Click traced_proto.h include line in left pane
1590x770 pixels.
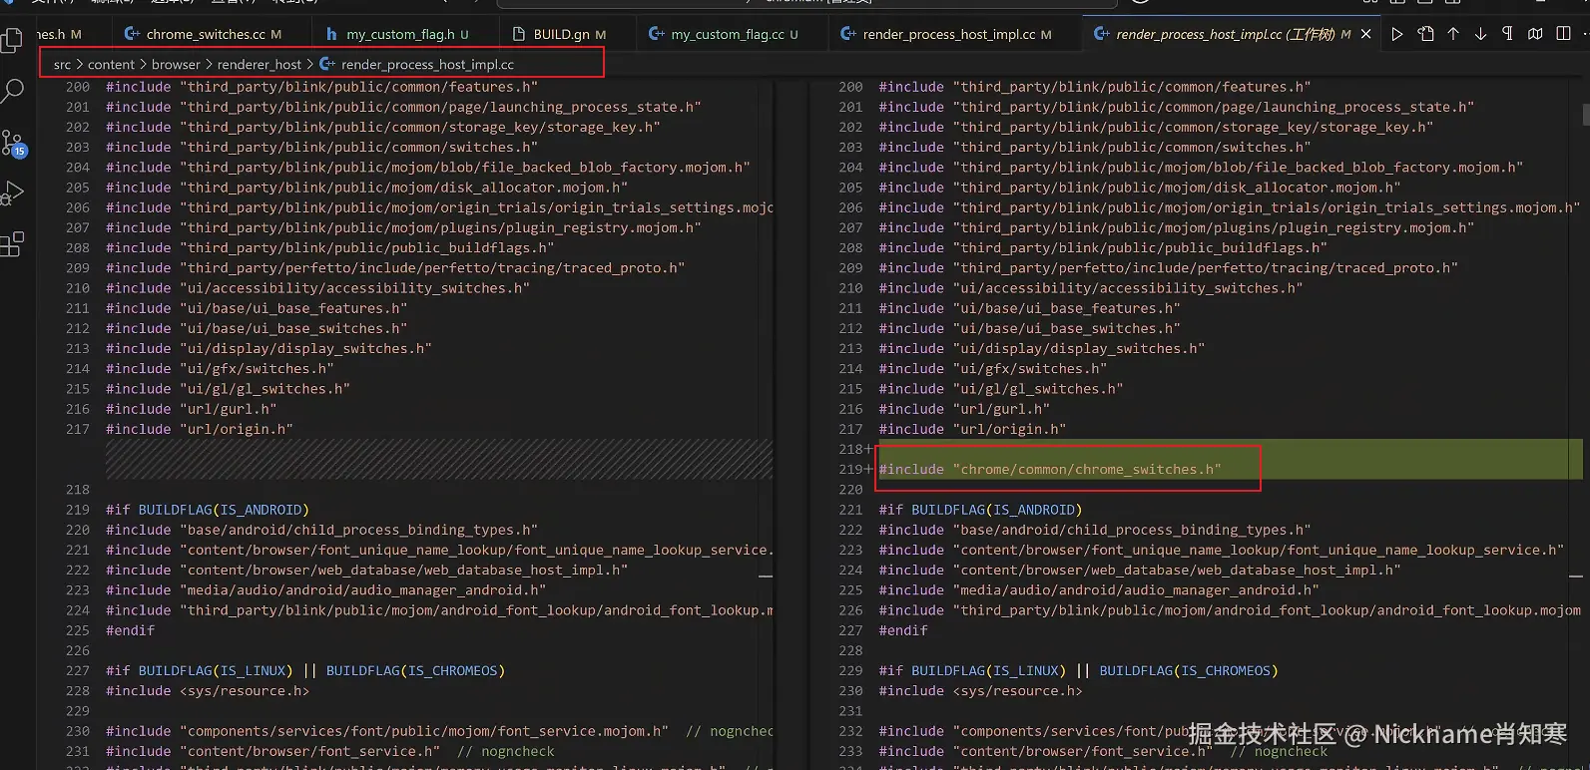click(395, 267)
